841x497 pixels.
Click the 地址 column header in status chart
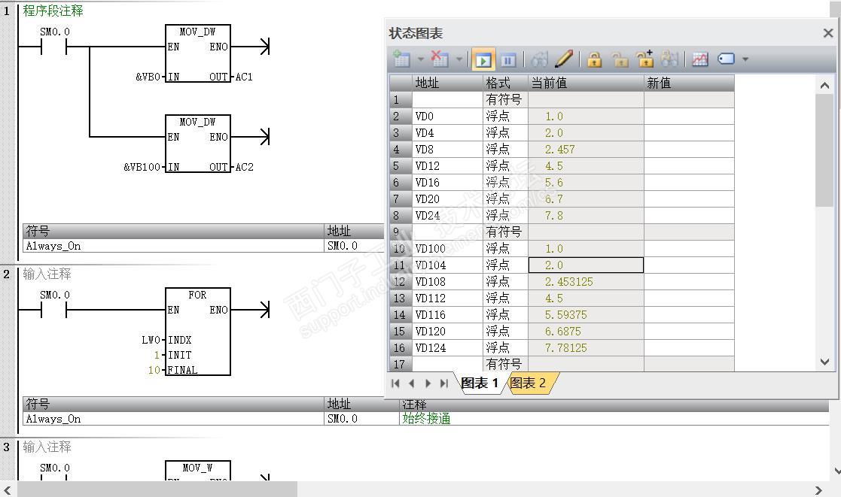coord(447,83)
